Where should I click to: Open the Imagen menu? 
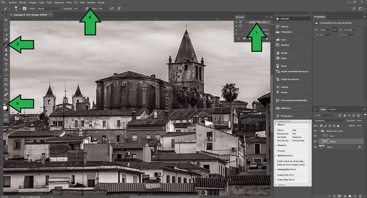(x=32, y=2)
